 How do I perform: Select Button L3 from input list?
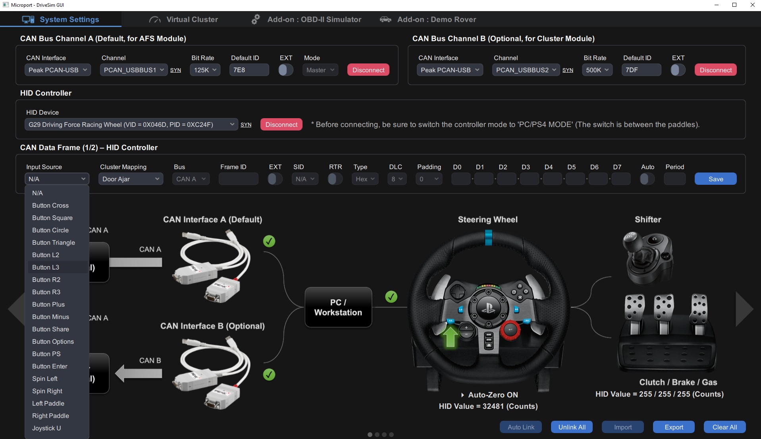[x=57, y=267]
